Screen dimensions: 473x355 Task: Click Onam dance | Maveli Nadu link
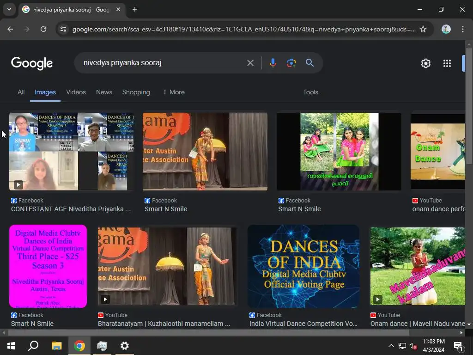(x=418, y=324)
